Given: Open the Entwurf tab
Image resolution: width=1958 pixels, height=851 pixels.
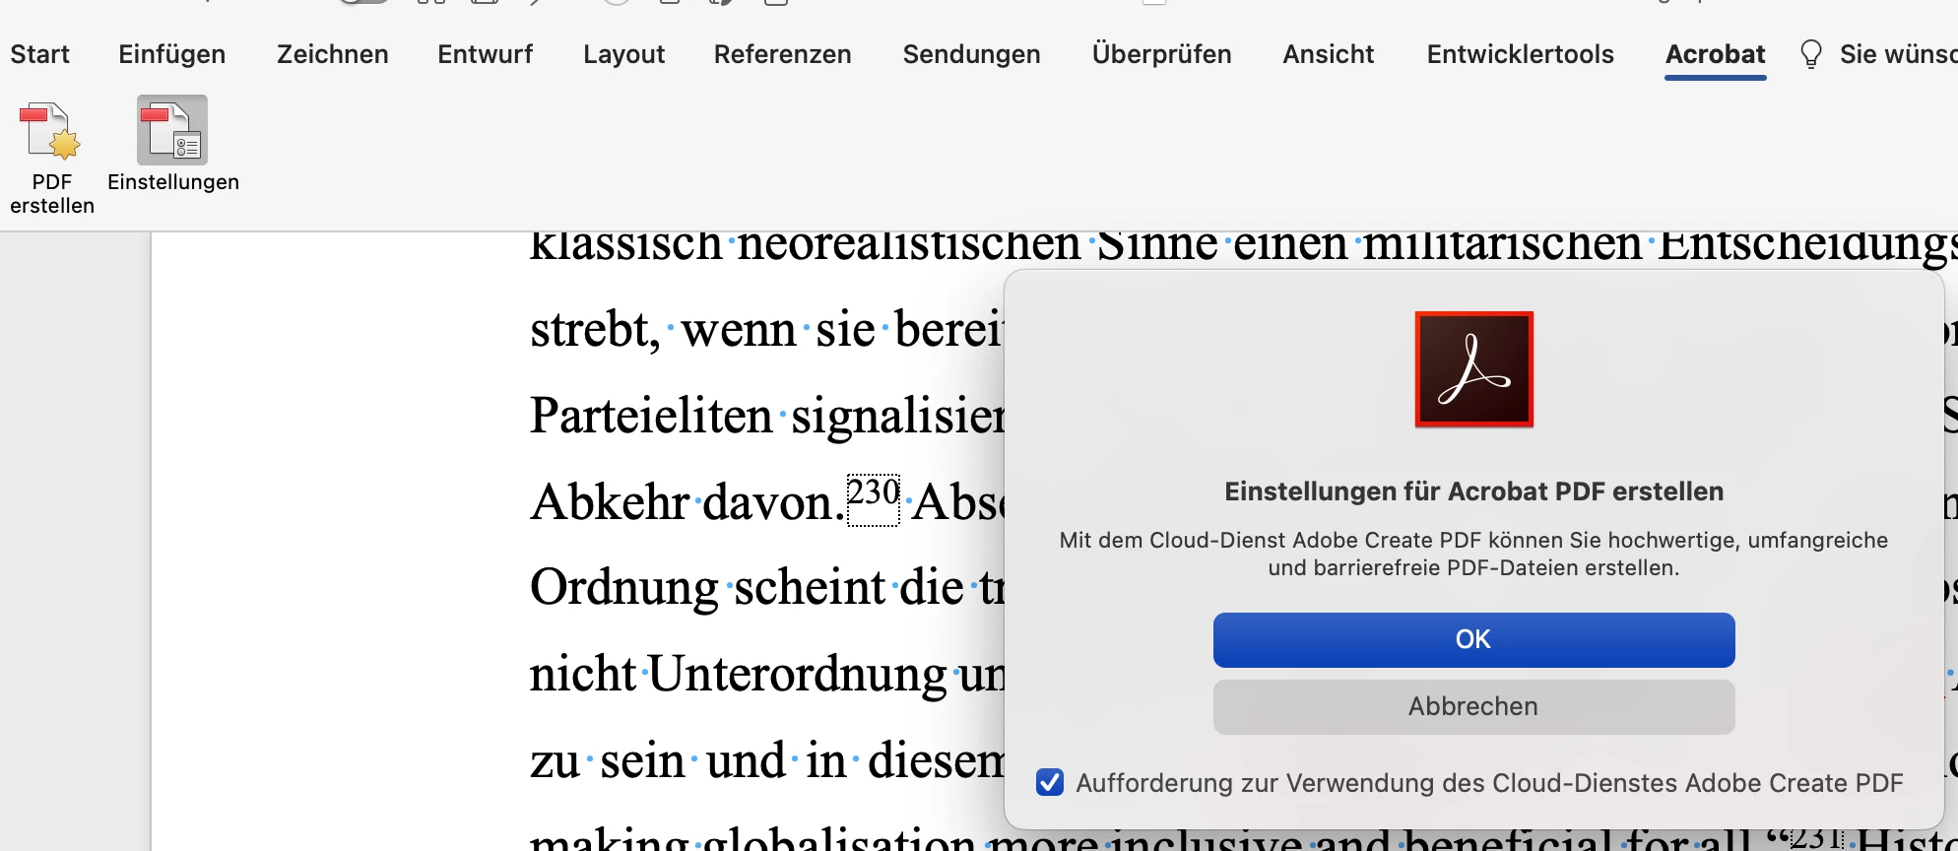Looking at the screenshot, I should click(x=486, y=54).
